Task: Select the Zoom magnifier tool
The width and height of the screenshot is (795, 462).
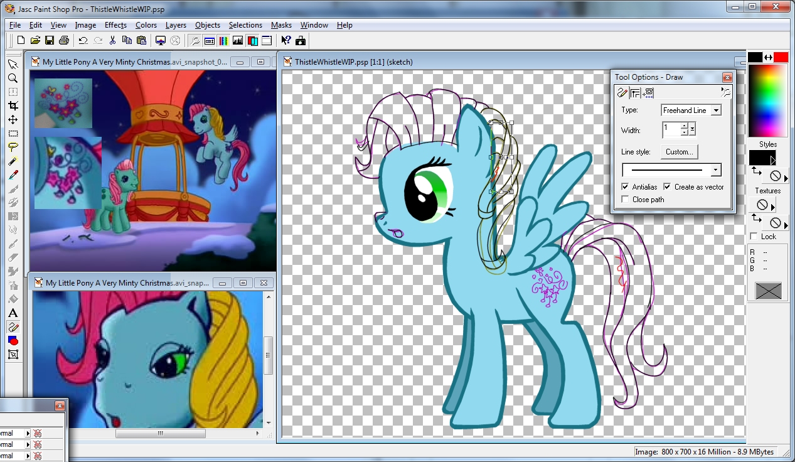Action: pyautogui.click(x=13, y=78)
